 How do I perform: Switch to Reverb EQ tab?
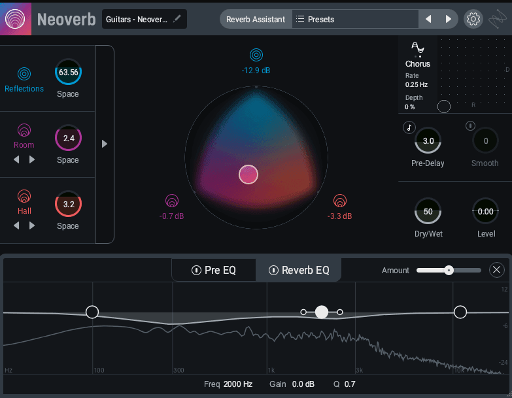(x=299, y=270)
